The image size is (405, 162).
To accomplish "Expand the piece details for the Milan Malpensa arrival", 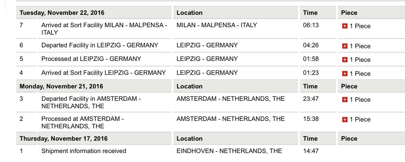I will (x=344, y=26).
